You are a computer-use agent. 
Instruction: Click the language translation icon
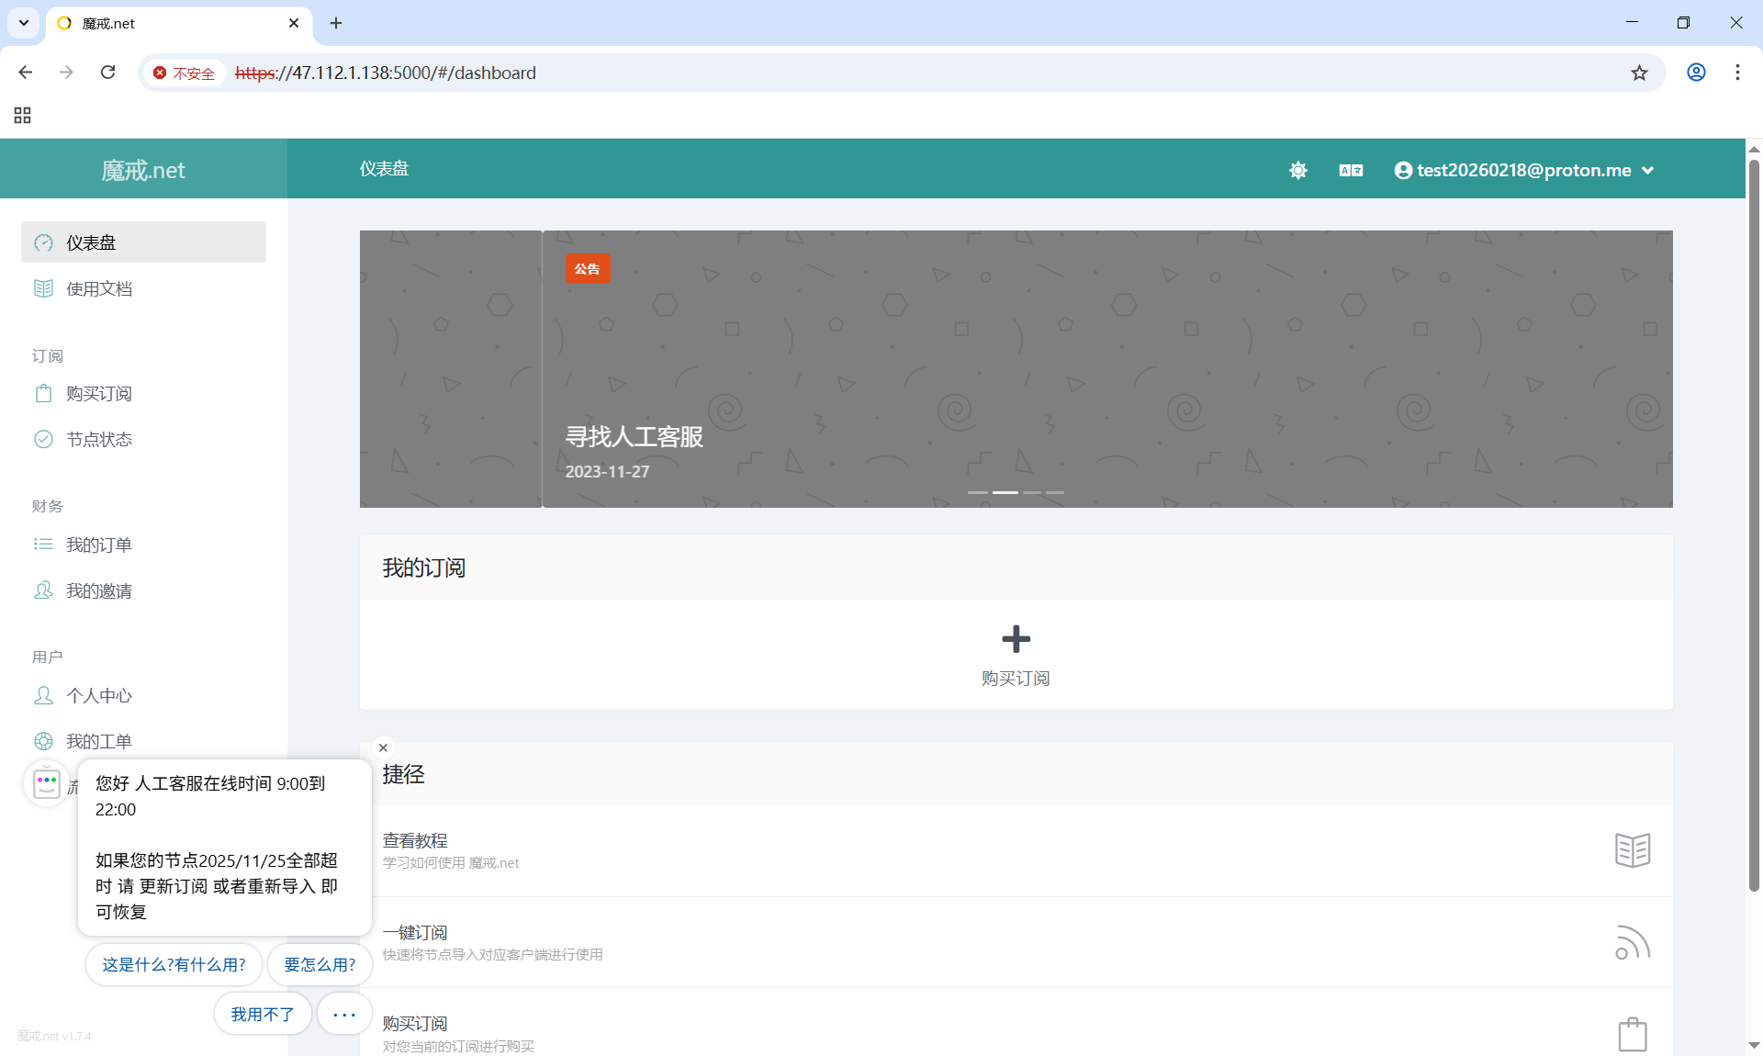[1351, 170]
